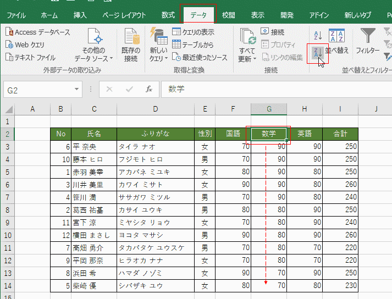Switch to the 表示 tab
392x299 pixels.
pos(258,15)
